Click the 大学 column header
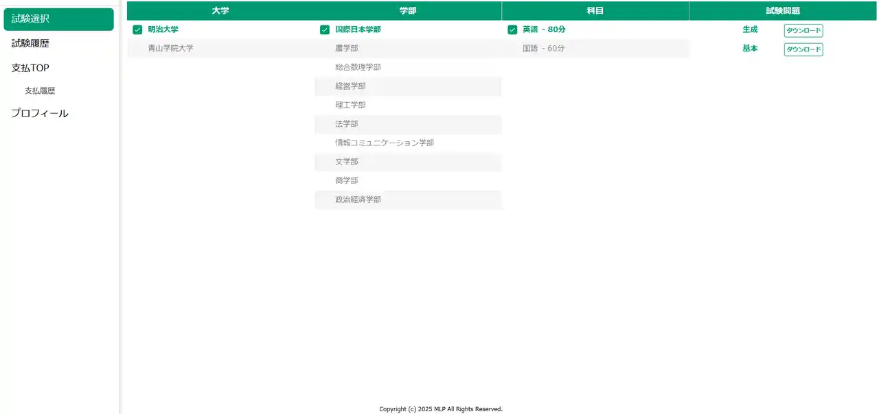The height and width of the screenshot is (414, 879). tap(220, 10)
